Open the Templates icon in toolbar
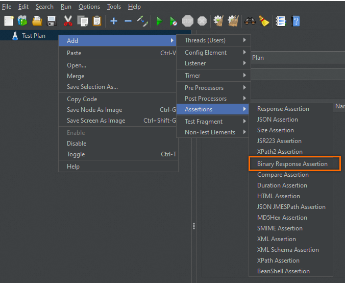This screenshot has width=345, height=283. pos(22,21)
